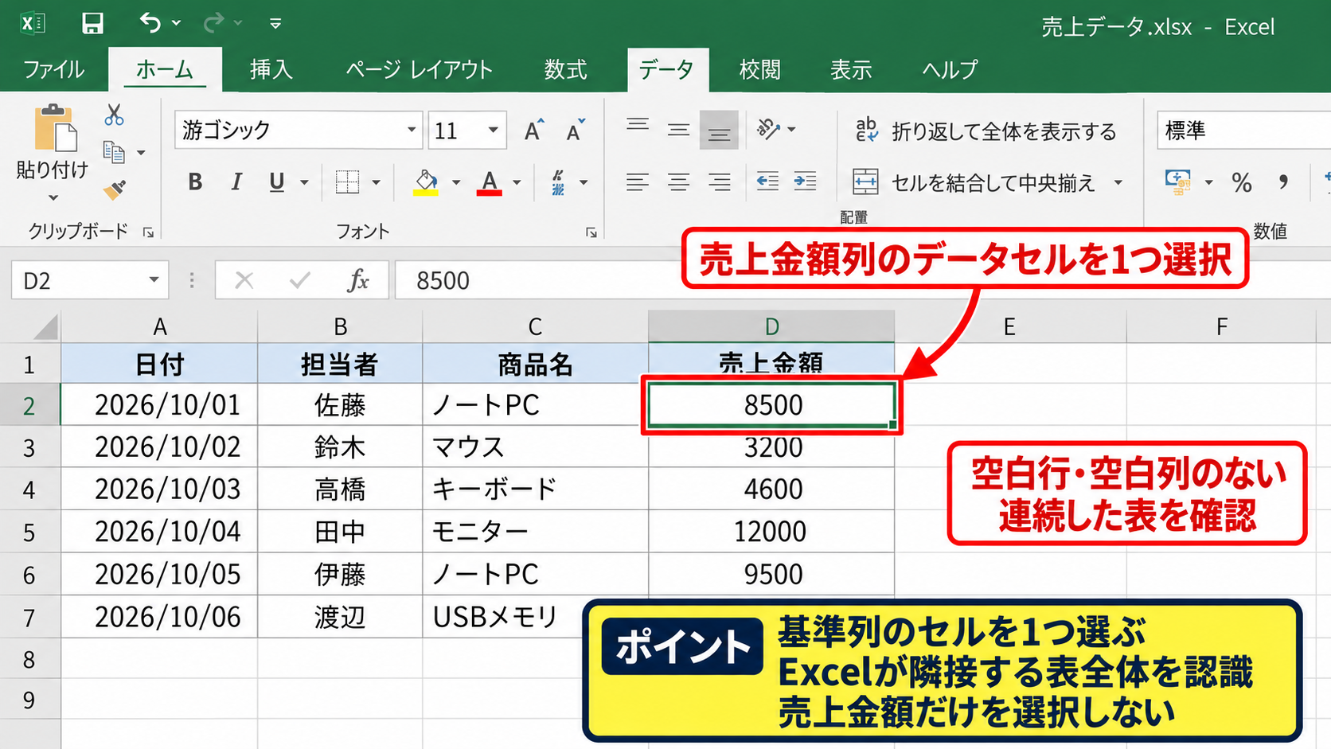Click the accounting number format icon

coord(1177,182)
